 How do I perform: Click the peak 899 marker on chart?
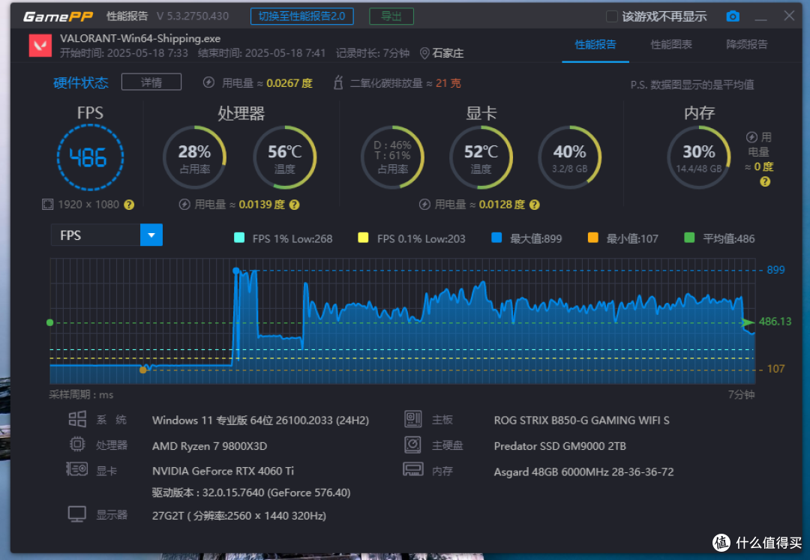click(x=236, y=271)
